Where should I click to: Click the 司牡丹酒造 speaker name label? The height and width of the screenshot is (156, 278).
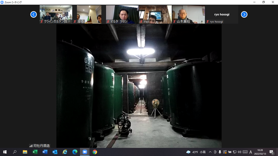40,146
